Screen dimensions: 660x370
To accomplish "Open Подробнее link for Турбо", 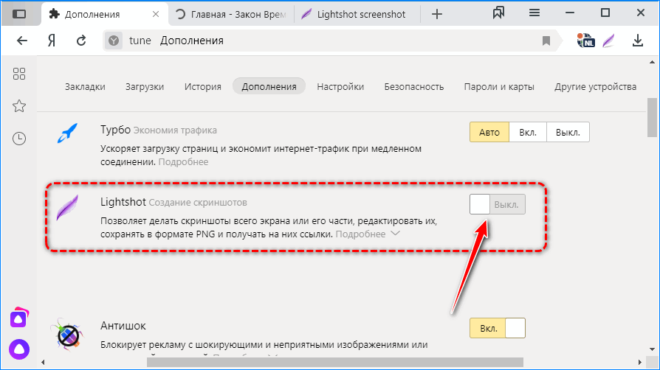I will click(183, 162).
